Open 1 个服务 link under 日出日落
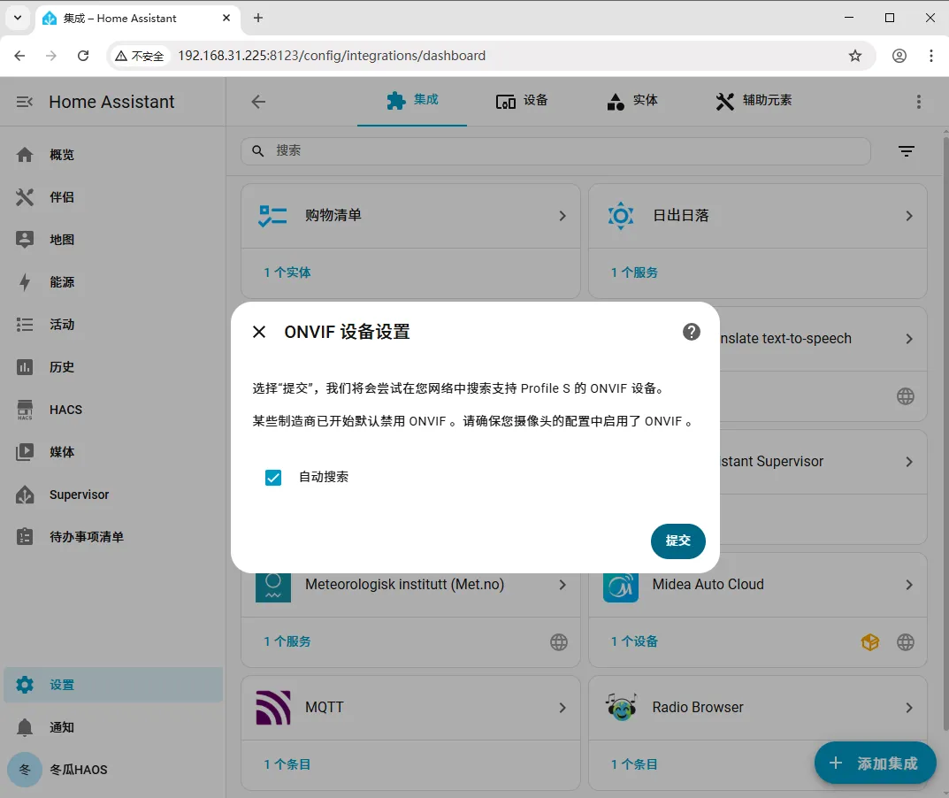The image size is (949, 798). [x=634, y=272]
